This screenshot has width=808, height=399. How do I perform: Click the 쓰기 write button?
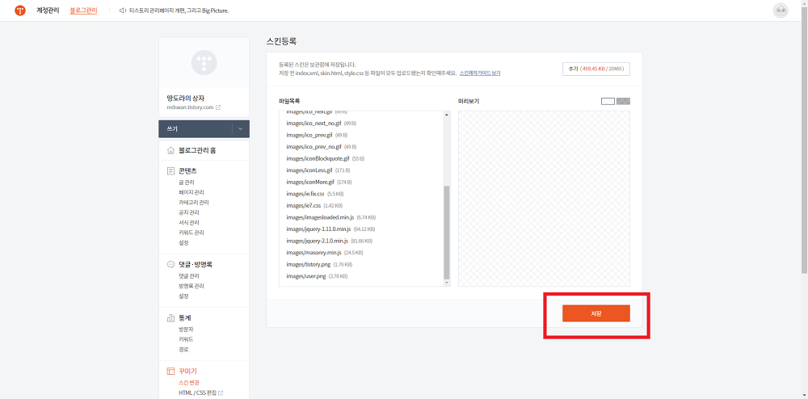coord(196,128)
